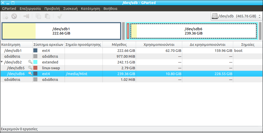The image size is (263, 133).
Task: Click the Paste partition toolbar icon
Action: [47, 16]
